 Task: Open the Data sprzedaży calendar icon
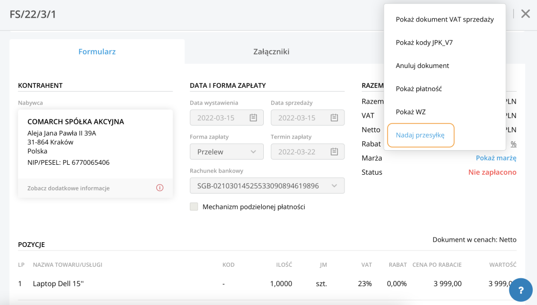[334, 118]
